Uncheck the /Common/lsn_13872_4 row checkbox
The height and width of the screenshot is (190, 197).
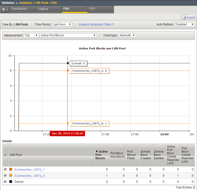(x=5, y=176)
